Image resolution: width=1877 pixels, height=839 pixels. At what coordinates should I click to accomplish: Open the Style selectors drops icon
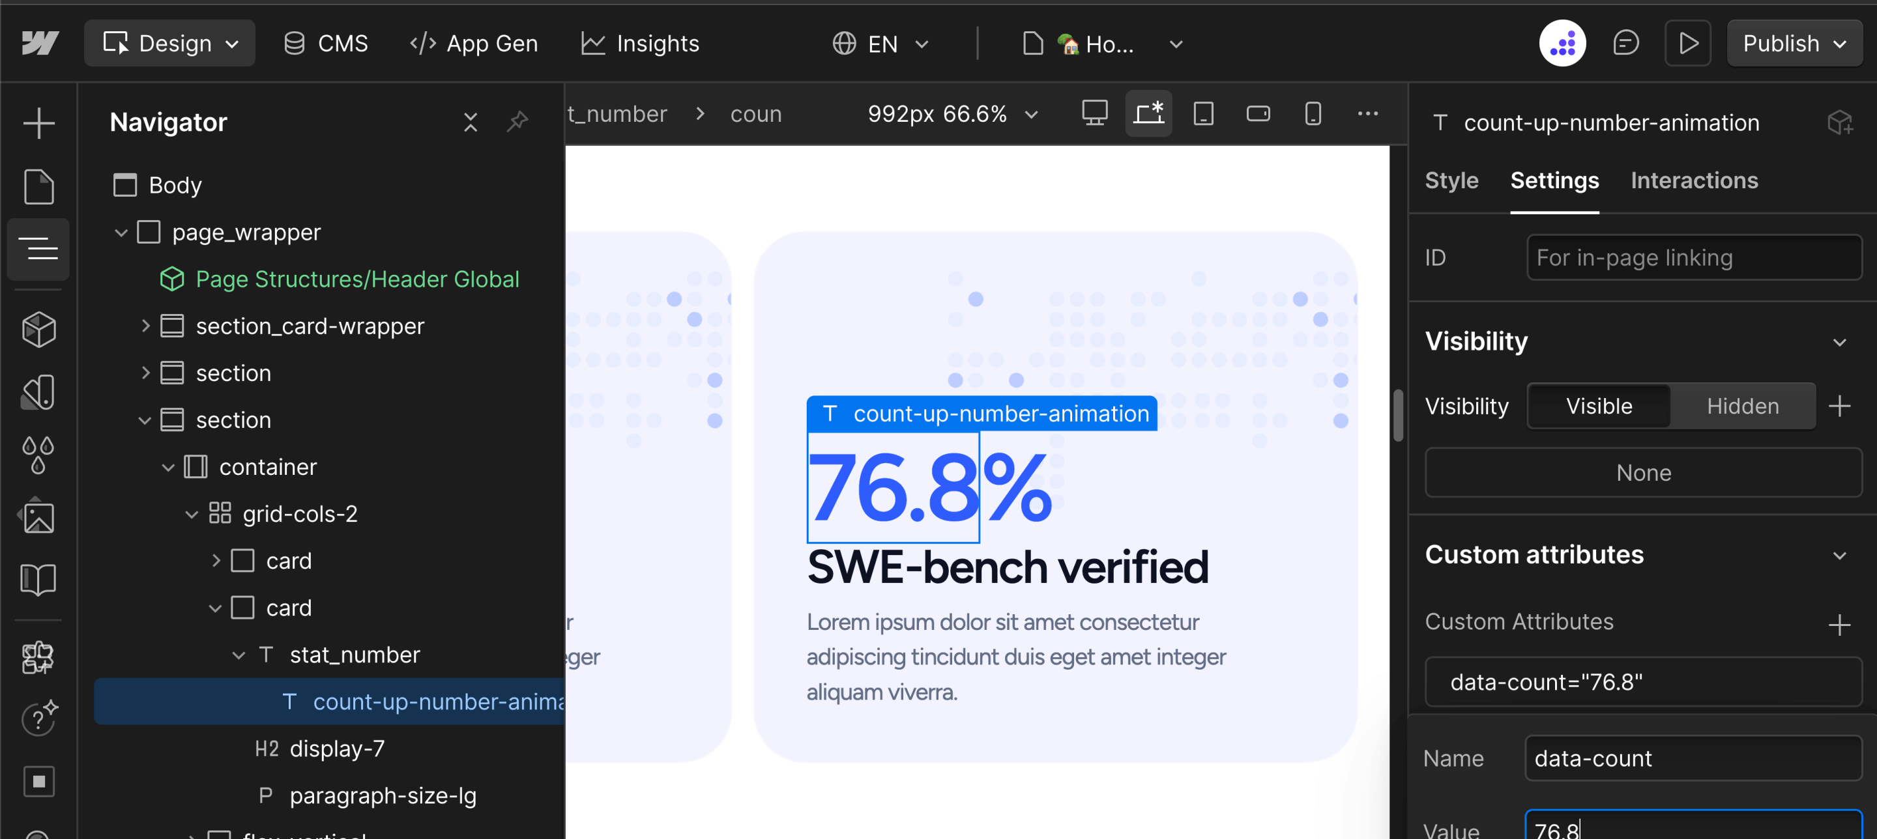tap(38, 455)
